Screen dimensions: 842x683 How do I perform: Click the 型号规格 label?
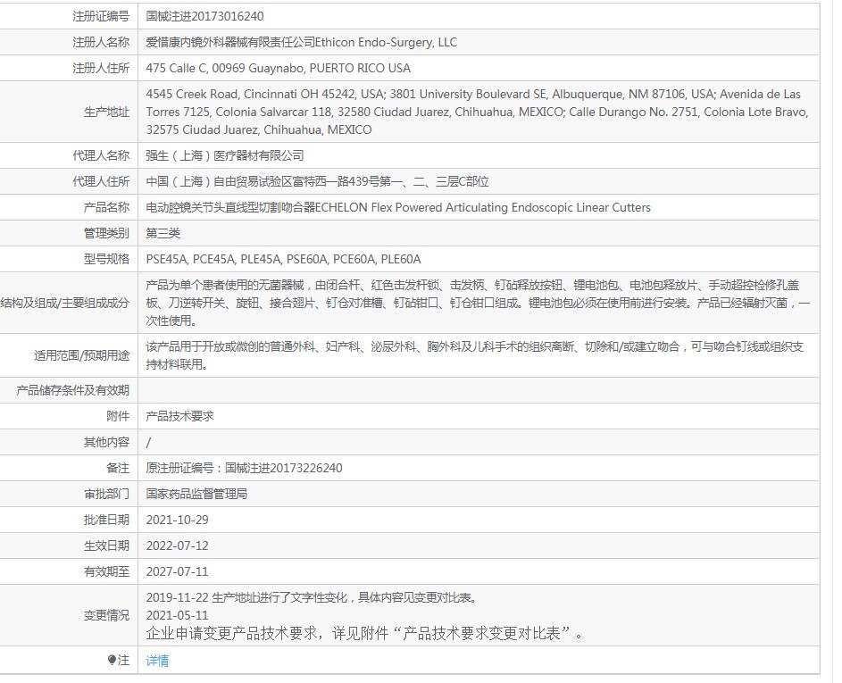106,259
